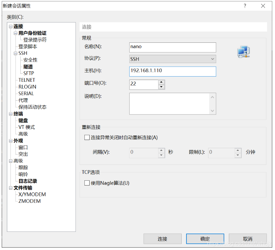This screenshot has width=275, height=250.
Task: Collapse the 文件传输 tree node
Action: click(x=11, y=188)
